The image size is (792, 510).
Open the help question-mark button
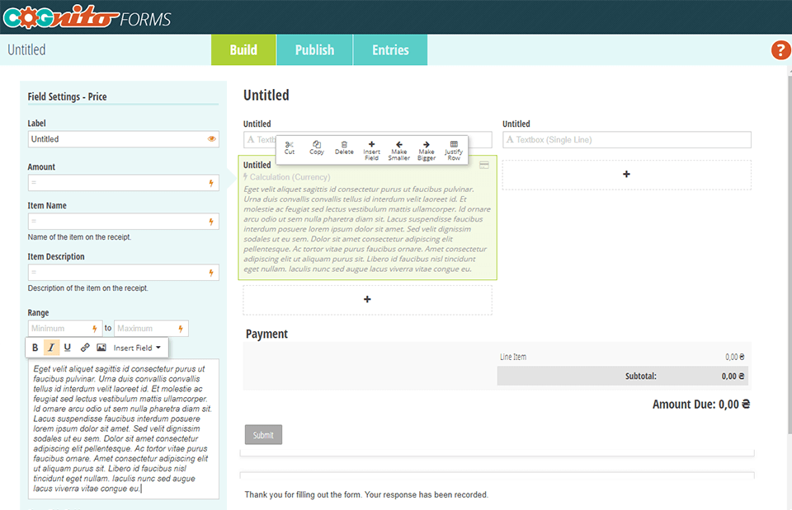780,50
